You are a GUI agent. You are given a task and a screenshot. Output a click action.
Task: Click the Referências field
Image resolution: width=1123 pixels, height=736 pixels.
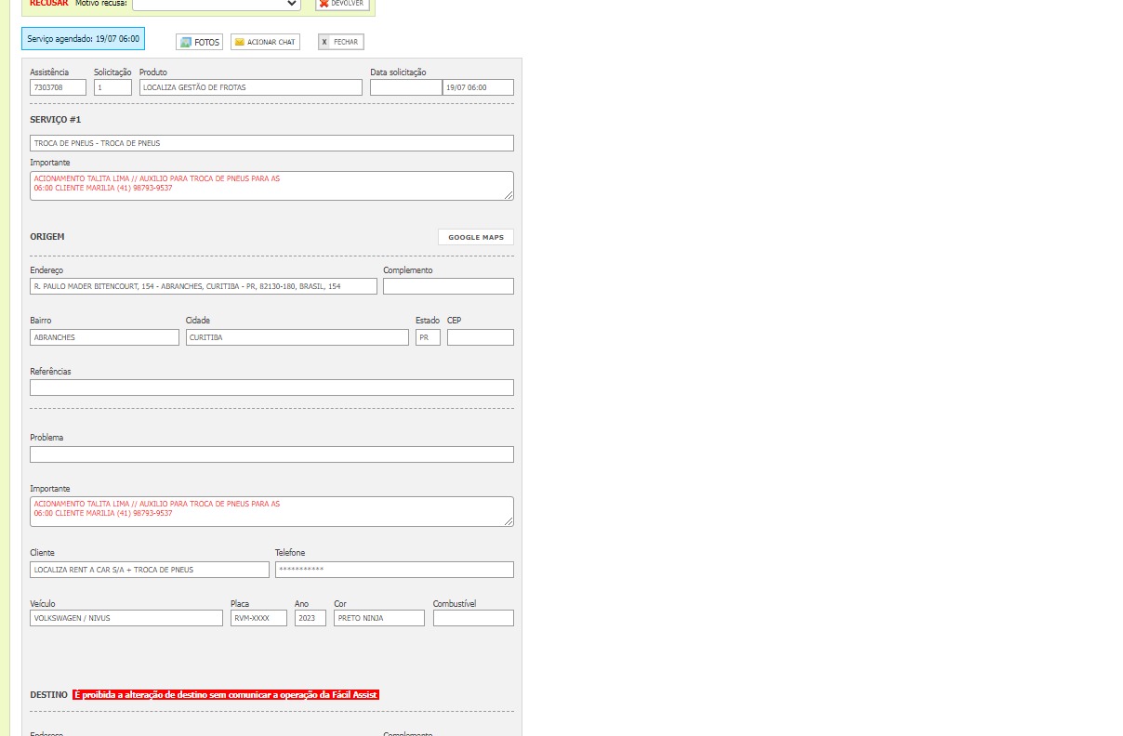point(271,388)
